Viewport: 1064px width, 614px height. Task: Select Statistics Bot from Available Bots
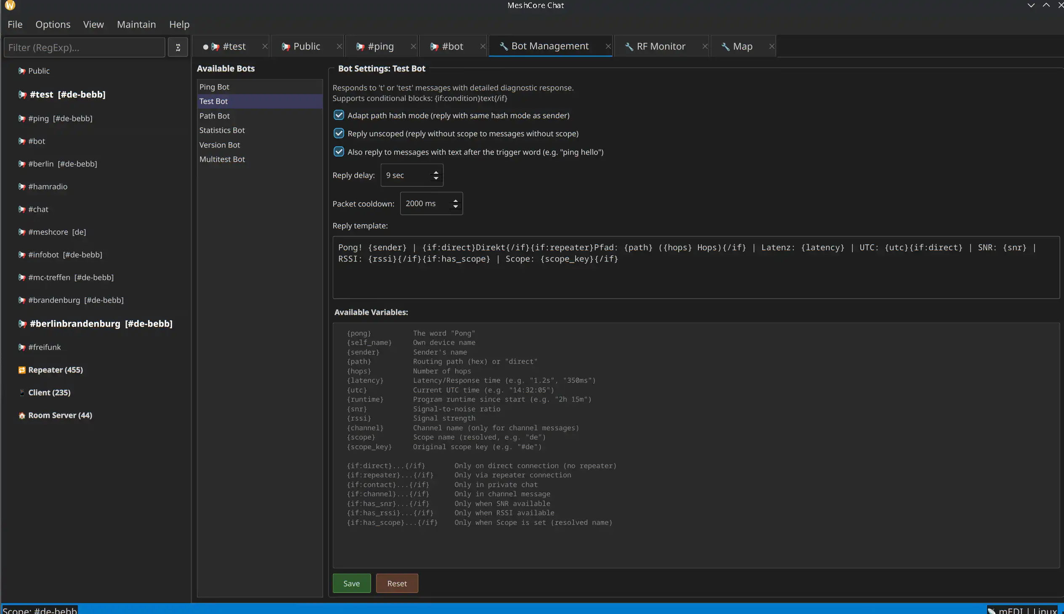pos(222,130)
